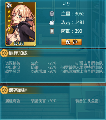Image resolution: width=106 pixels, height=120 pixels.
Task: Select the 资深精英 bond entry
Action: pos(13,63)
